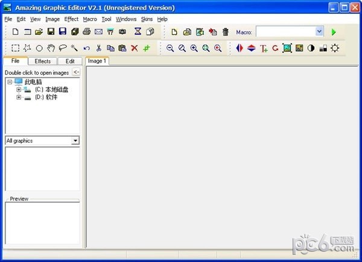Select the 此电脑 tree item
362x262 pixels.
33,82
